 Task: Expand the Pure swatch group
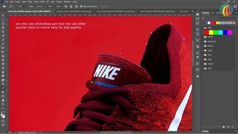coord(203,55)
